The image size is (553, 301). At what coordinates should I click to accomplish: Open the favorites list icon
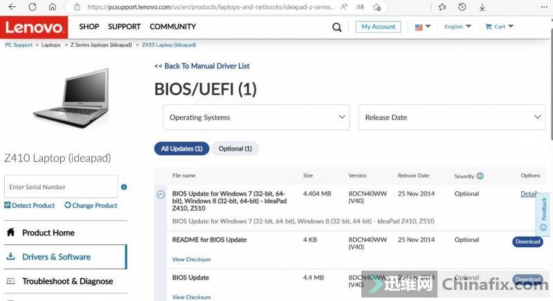442,7
